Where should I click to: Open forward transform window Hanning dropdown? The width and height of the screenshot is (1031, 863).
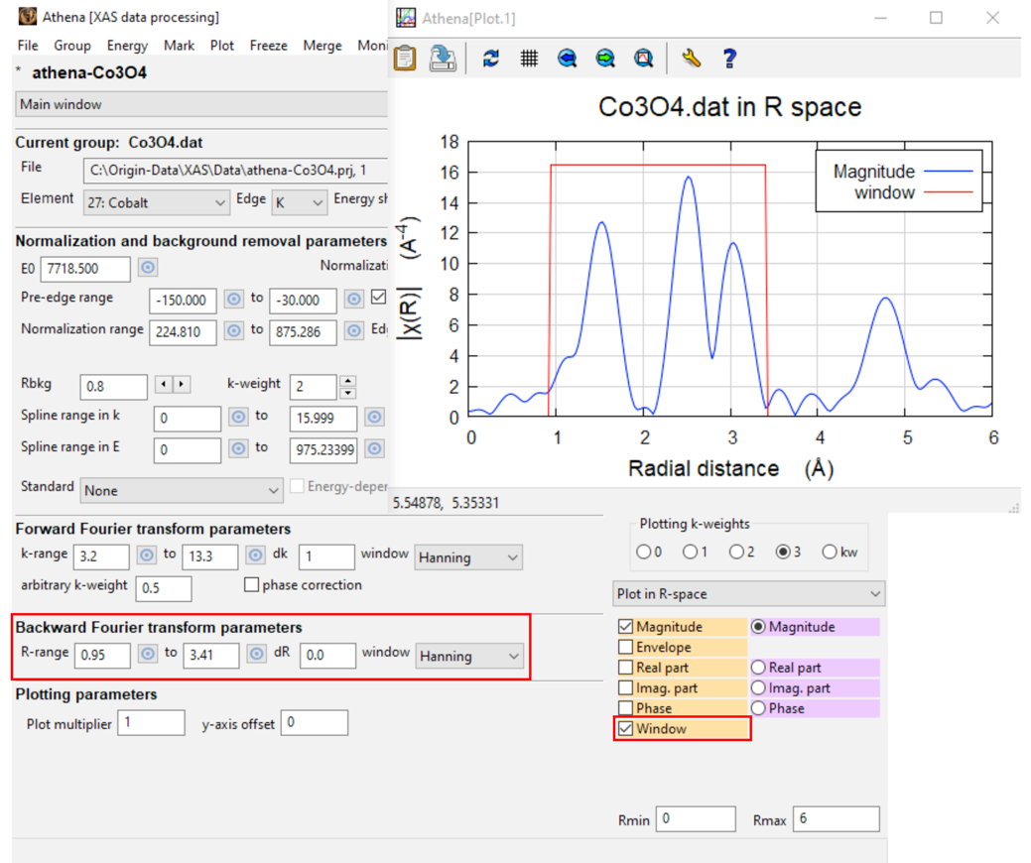tap(468, 557)
